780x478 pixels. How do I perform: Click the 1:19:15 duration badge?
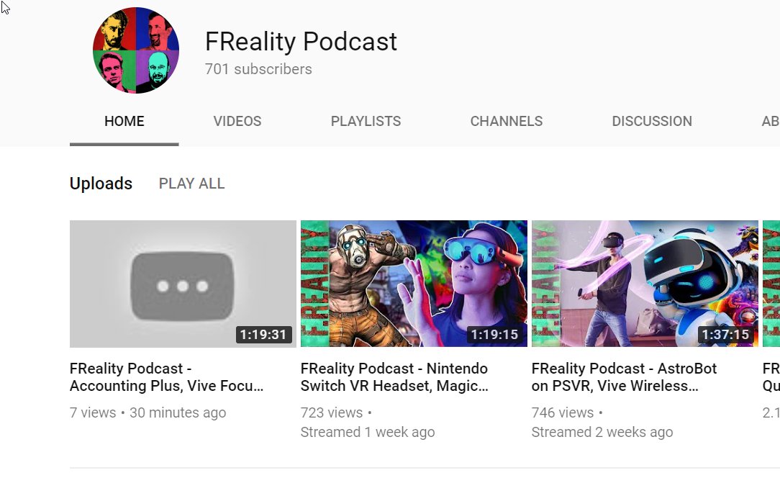pos(494,335)
